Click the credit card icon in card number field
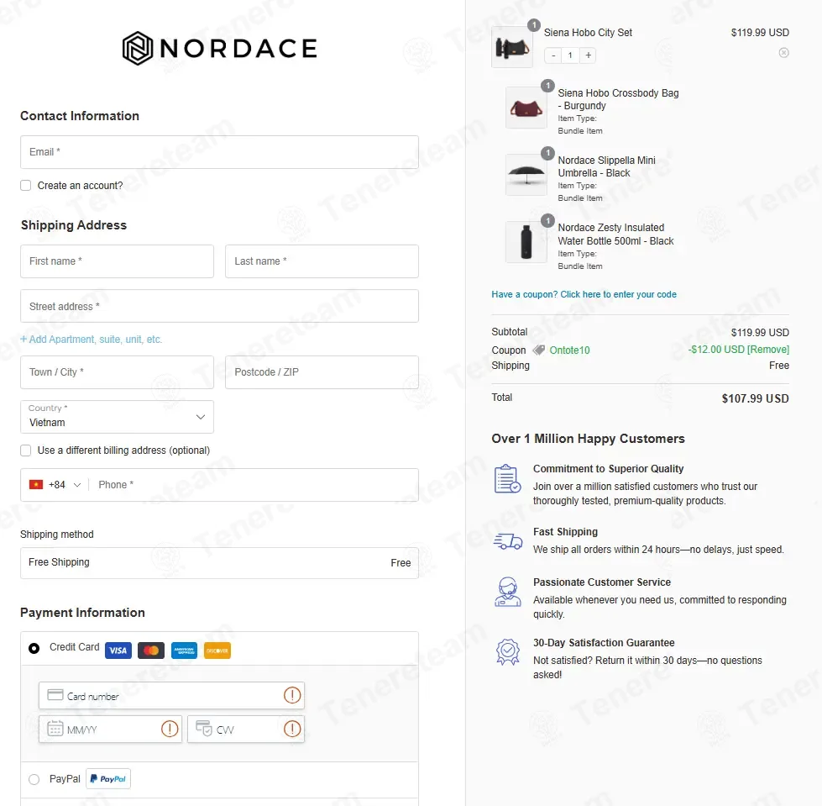 pos(55,695)
